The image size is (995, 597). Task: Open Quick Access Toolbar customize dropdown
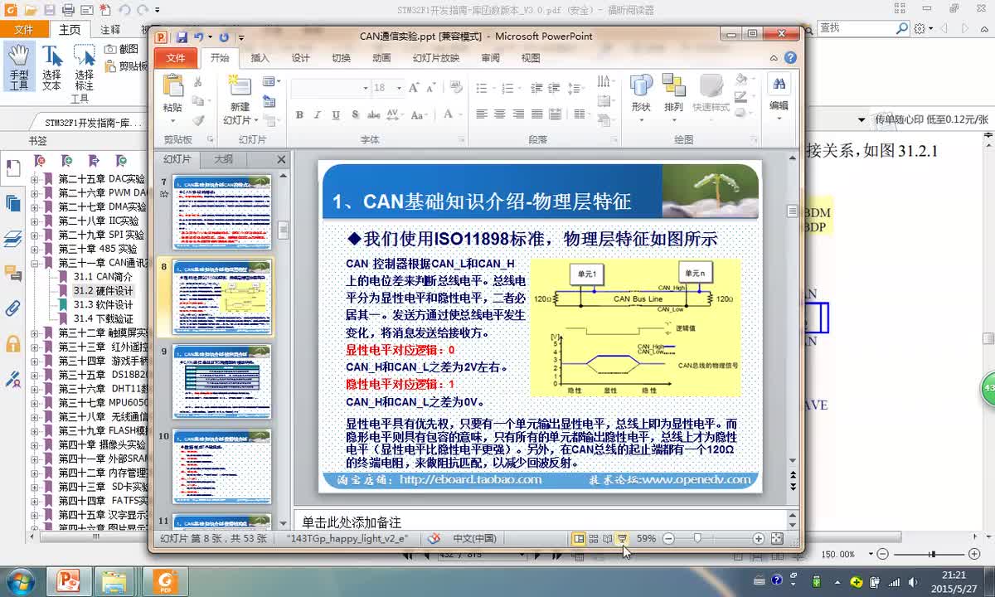(241, 37)
